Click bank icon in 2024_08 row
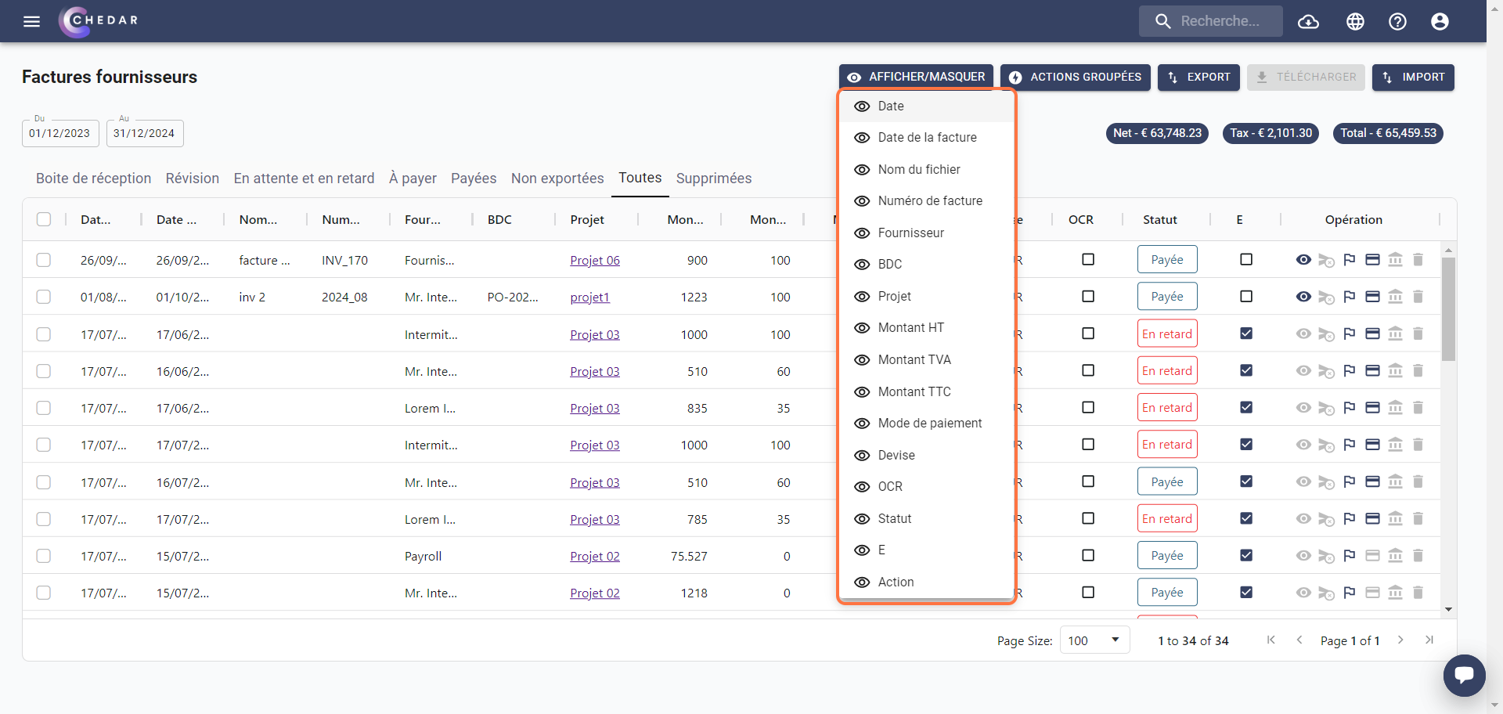 1395,297
